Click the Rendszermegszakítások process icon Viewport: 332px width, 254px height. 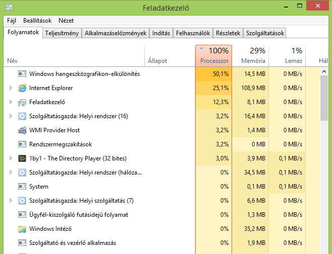[x=22, y=144]
